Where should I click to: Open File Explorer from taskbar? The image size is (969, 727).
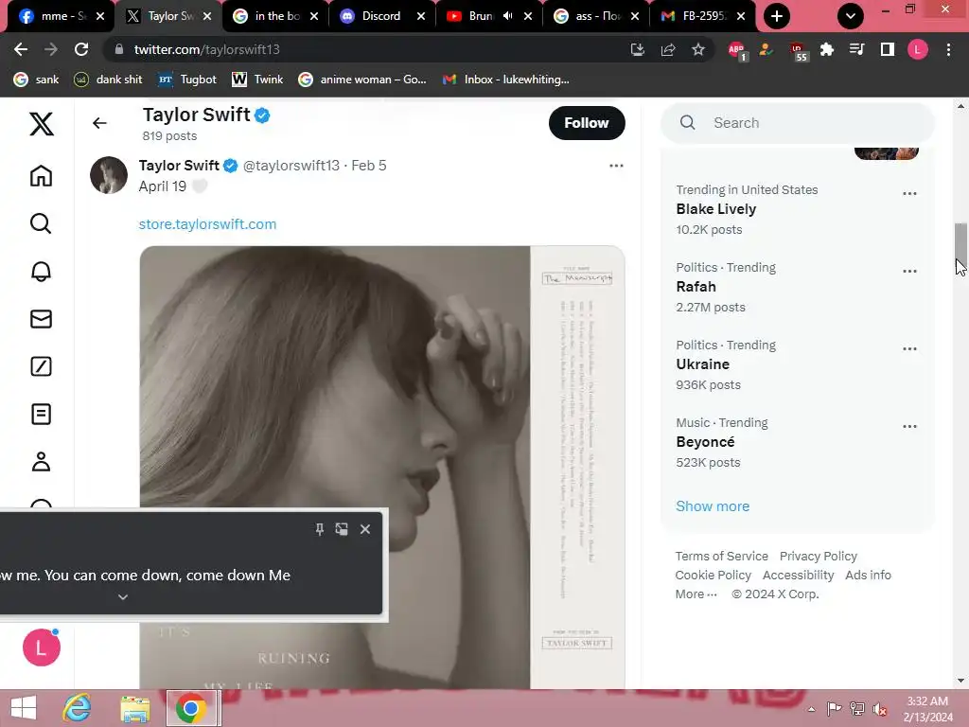tap(134, 708)
